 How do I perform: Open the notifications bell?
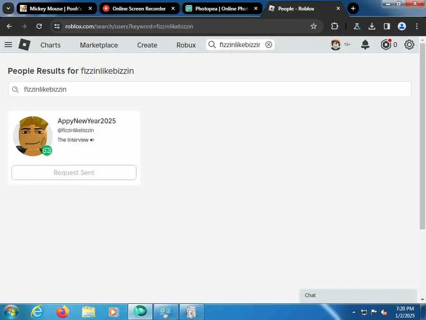coord(365,45)
